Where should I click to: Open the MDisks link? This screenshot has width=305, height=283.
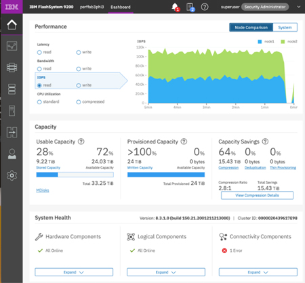pyautogui.click(x=43, y=190)
